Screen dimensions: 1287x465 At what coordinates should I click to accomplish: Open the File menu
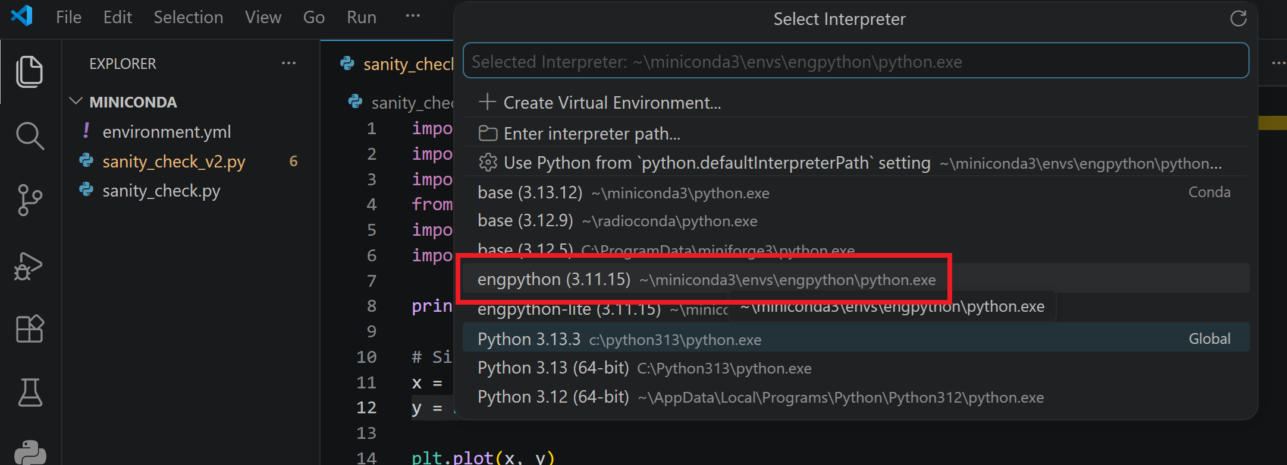[68, 17]
